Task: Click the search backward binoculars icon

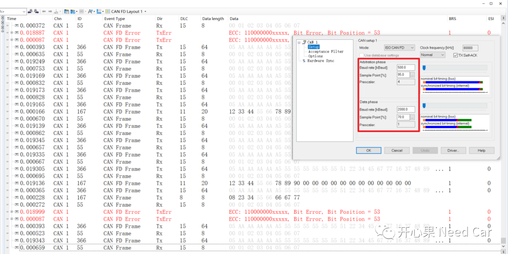Action: pyautogui.click(x=30, y=11)
